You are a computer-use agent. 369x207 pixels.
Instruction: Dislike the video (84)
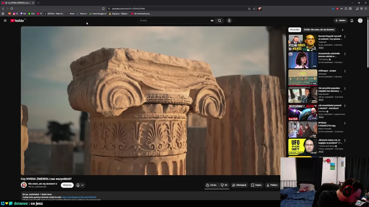coord(224,185)
